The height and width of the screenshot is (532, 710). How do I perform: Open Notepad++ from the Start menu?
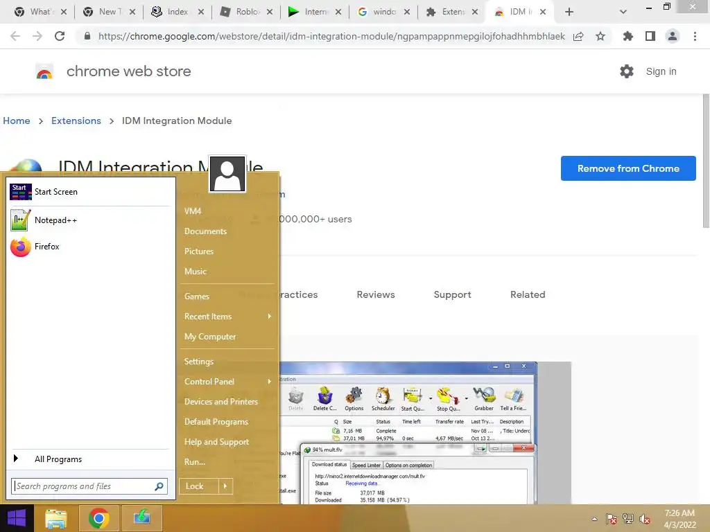pos(89,220)
